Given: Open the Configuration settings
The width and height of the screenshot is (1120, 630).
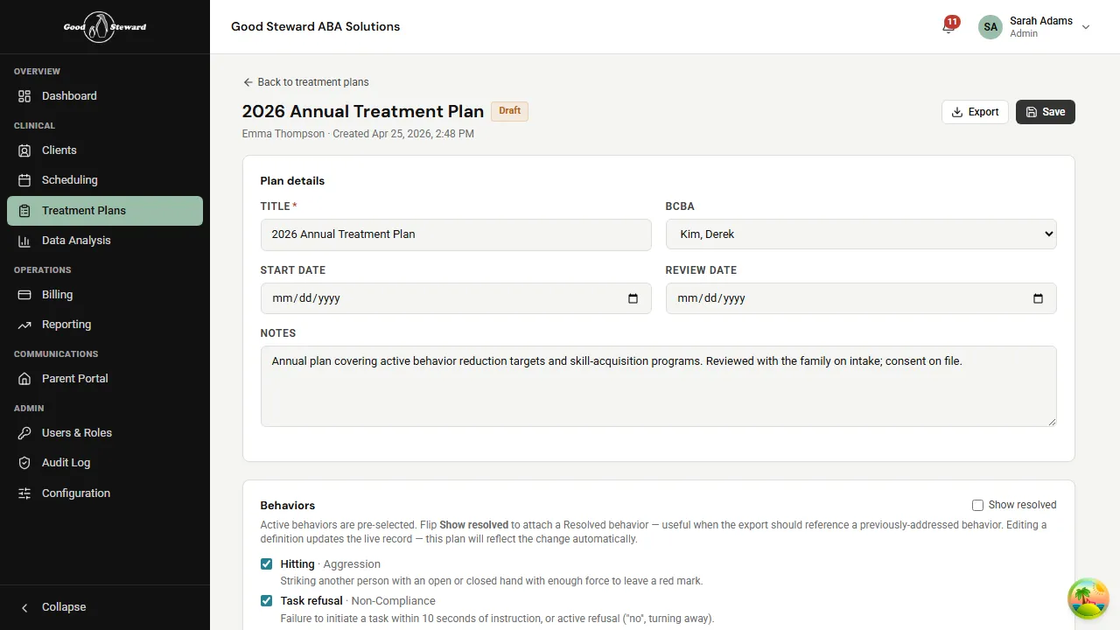Looking at the screenshot, I should [x=76, y=493].
